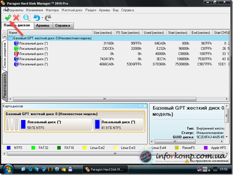Click disk info panel horizontal scrollbar
Screen dimensions: 233x175
coord(175,141)
